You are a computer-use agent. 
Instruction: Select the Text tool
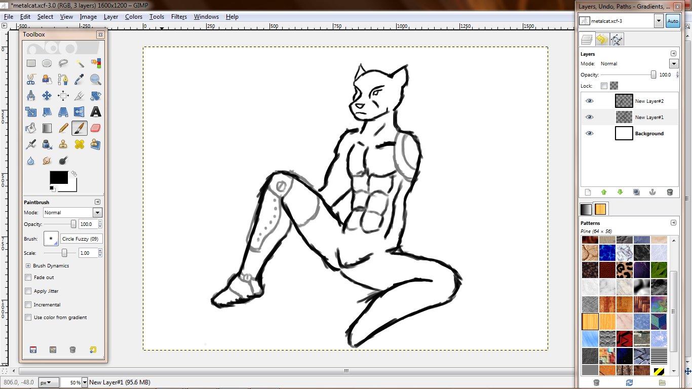95,112
